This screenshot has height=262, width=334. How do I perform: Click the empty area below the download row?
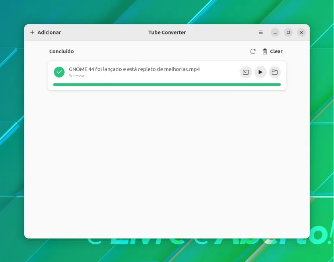tap(167, 164)
